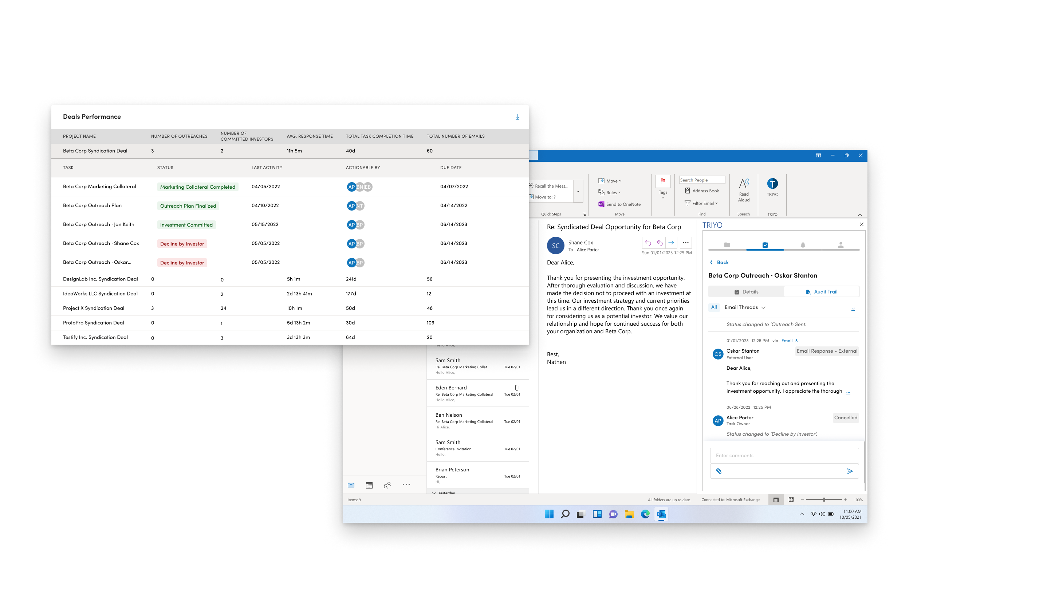1051x616 pixels.
Task: Download the audit trail in TRIYO
Action: 853,308
